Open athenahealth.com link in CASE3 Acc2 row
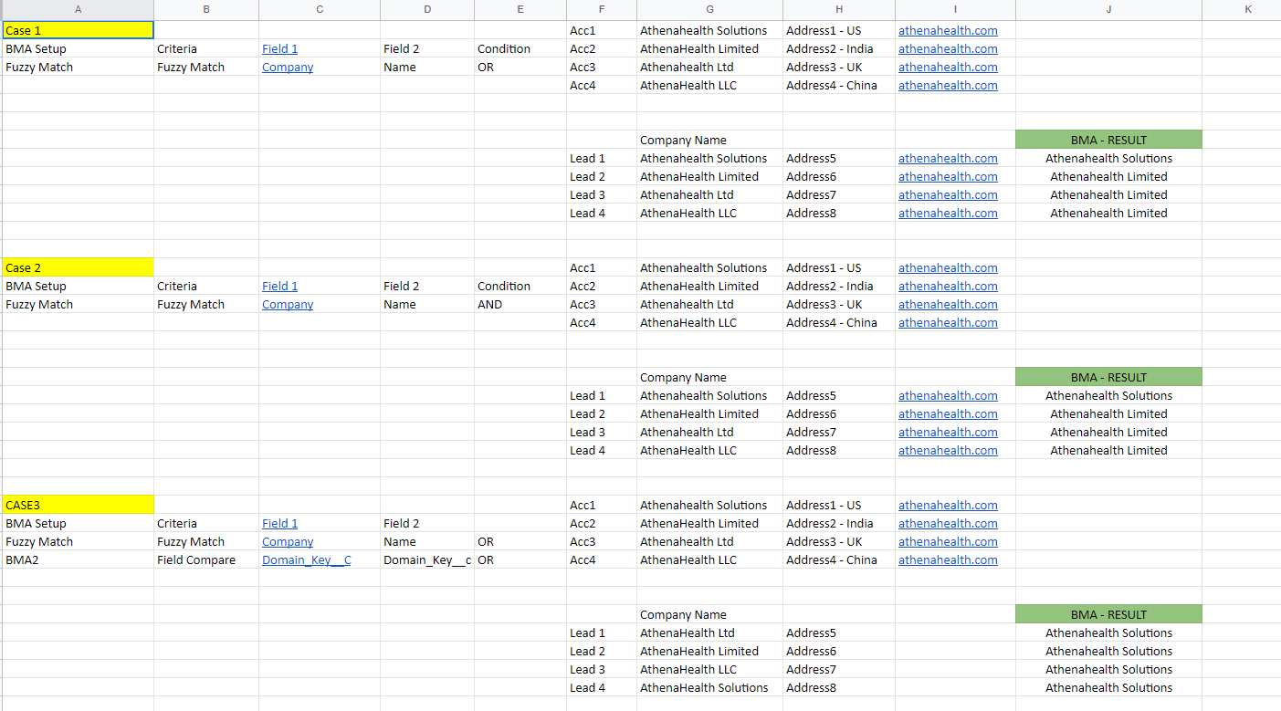 [x=948, y=523]
